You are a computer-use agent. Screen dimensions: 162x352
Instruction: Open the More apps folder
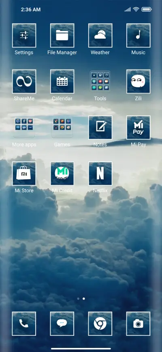coord(24,128)
